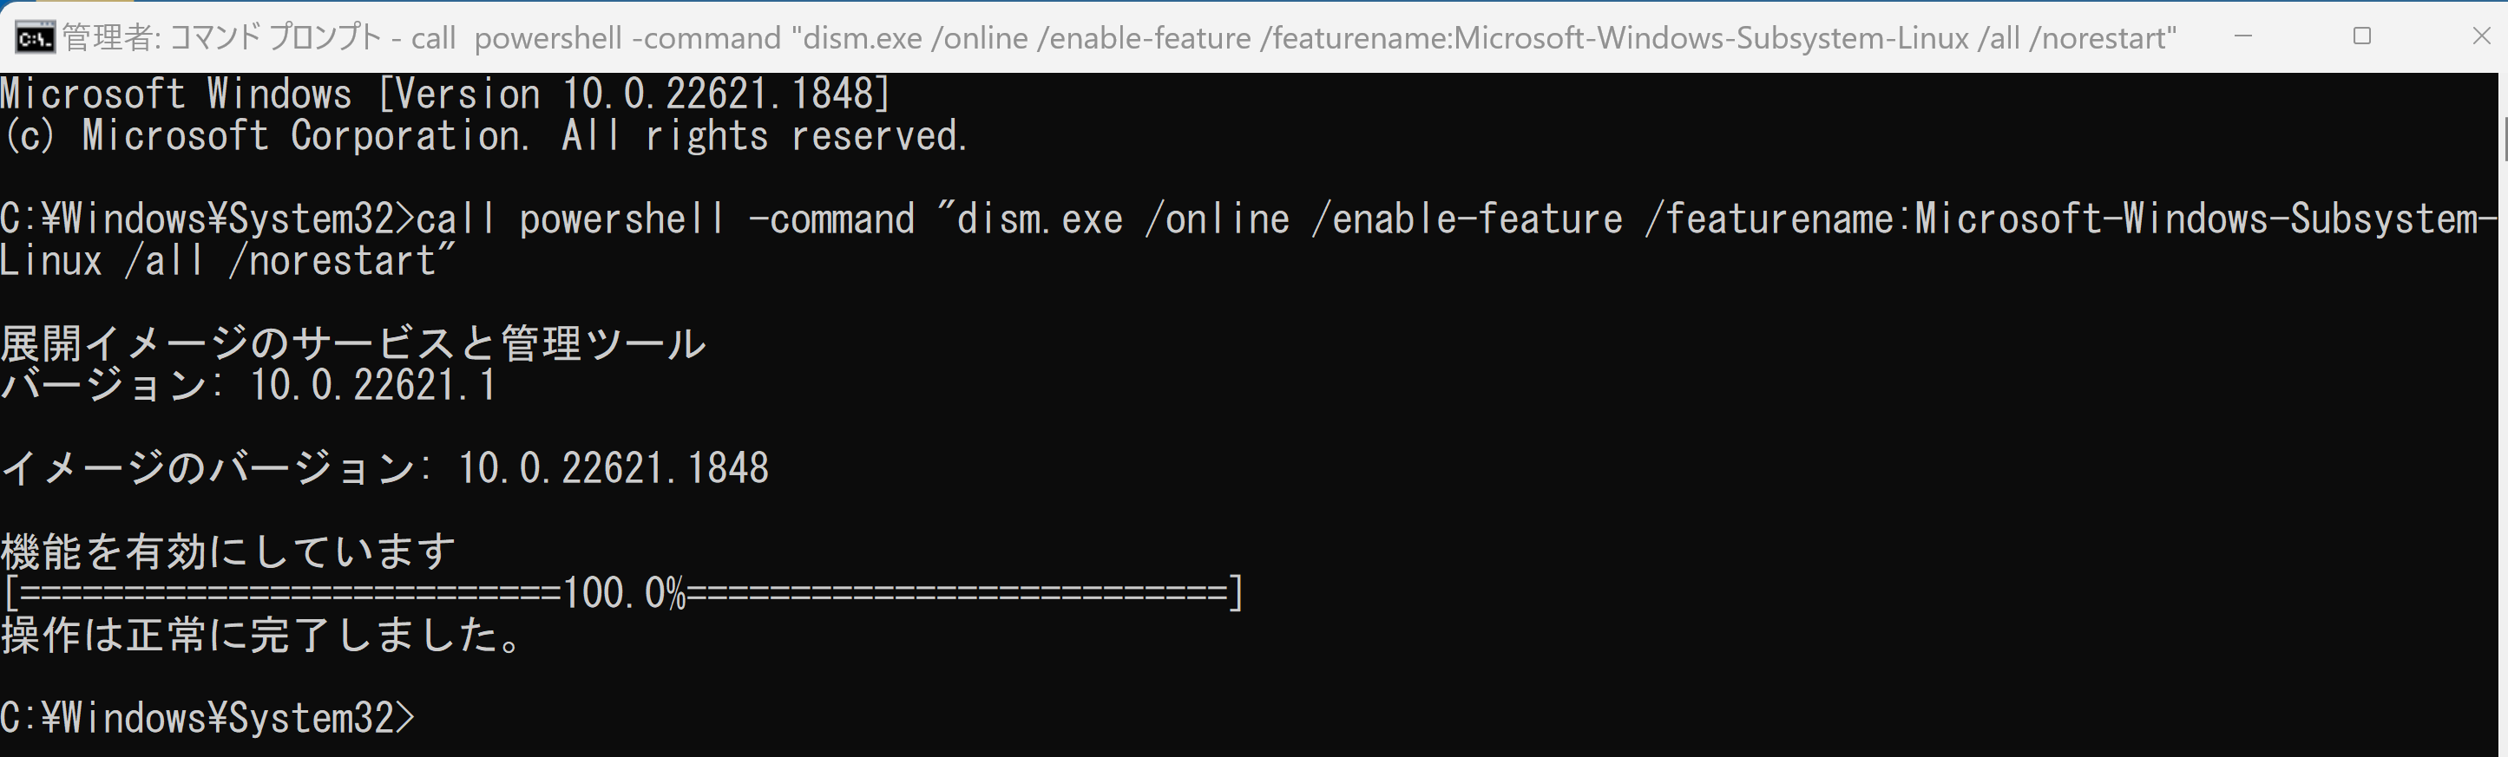
Task: Click the 100.0% progress bar line
Action: [622, 592]
